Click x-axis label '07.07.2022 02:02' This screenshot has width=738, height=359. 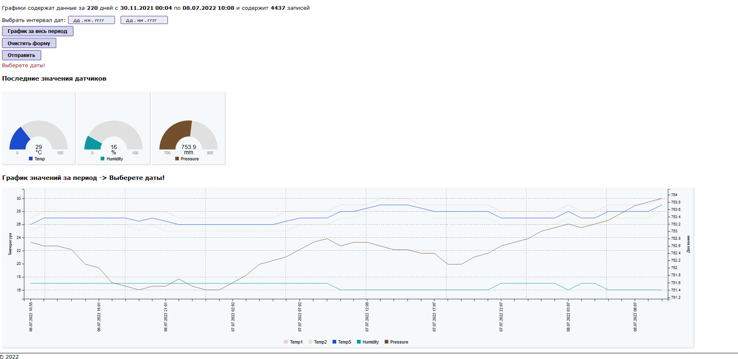233,317
